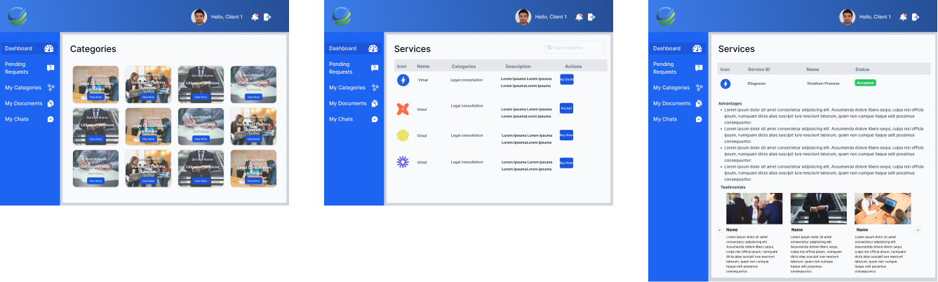Click user avatar on Categories screen header
Screen dimensions: 938x282
coord(199,17)
